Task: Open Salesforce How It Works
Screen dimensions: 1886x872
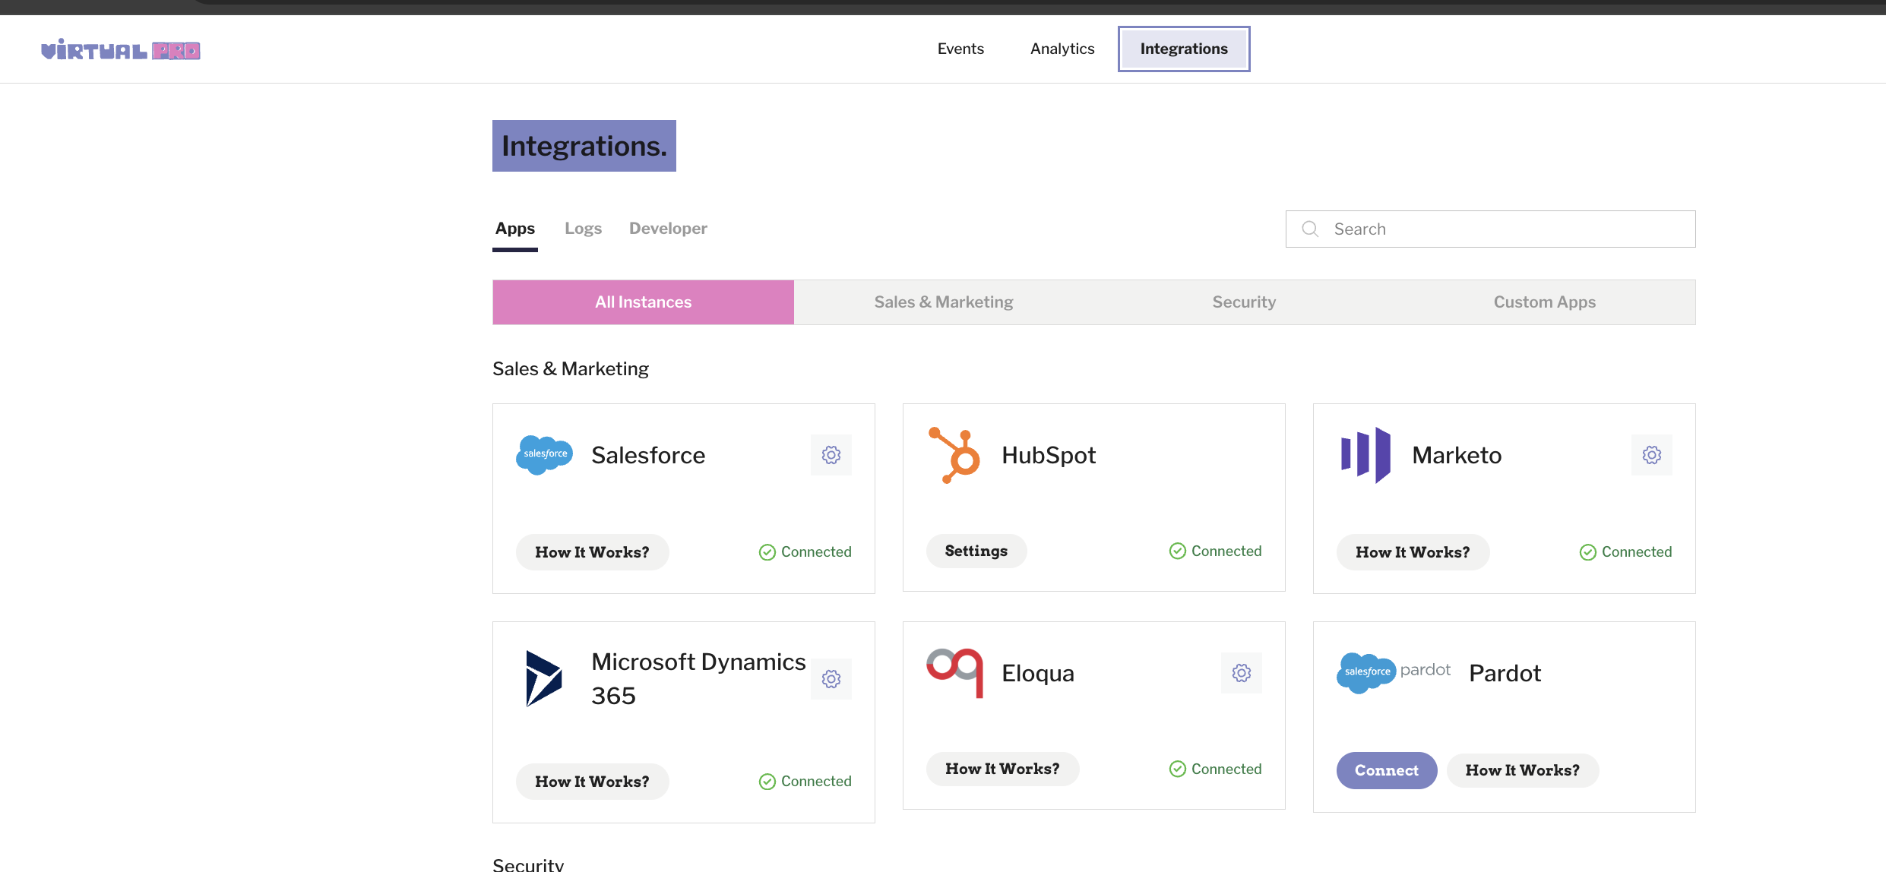Action: pos(592,552)
